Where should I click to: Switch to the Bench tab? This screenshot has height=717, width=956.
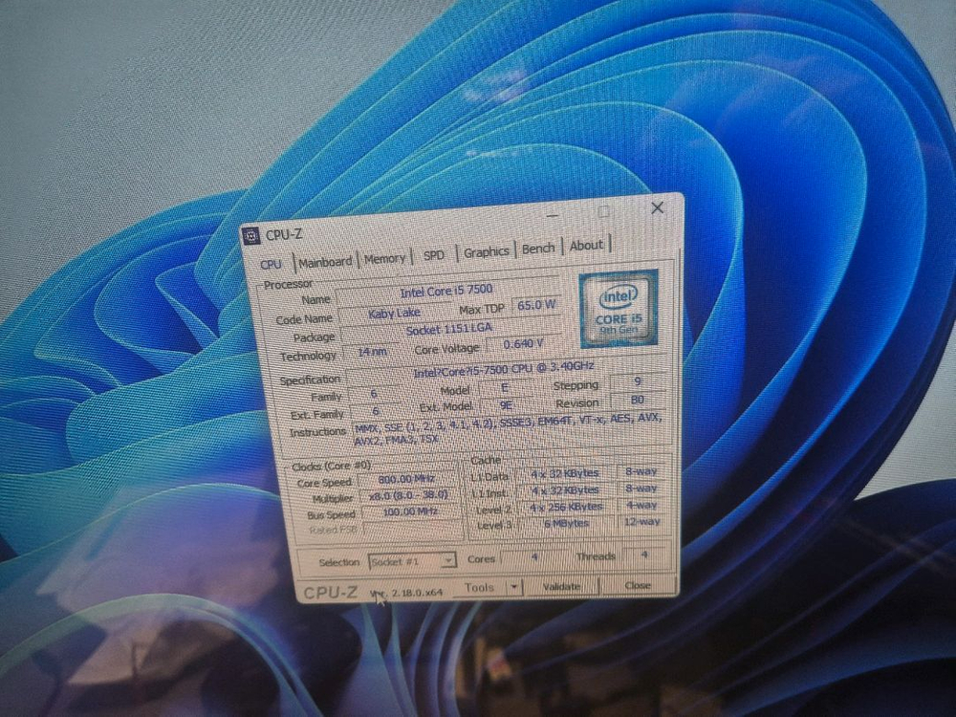tap(538, 248)
